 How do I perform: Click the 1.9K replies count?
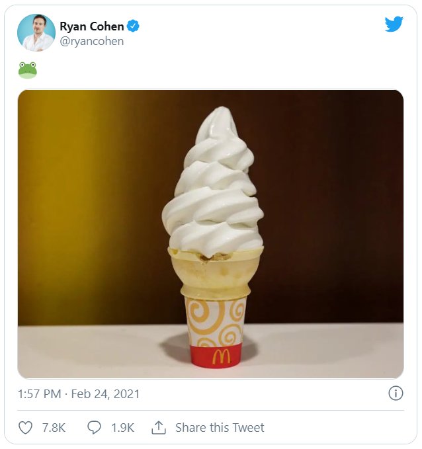pyautogui.click(x=122, y=428)
